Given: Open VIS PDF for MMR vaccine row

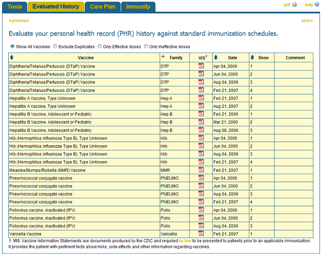Looking at the screenshot, I should tap(201, 170).
